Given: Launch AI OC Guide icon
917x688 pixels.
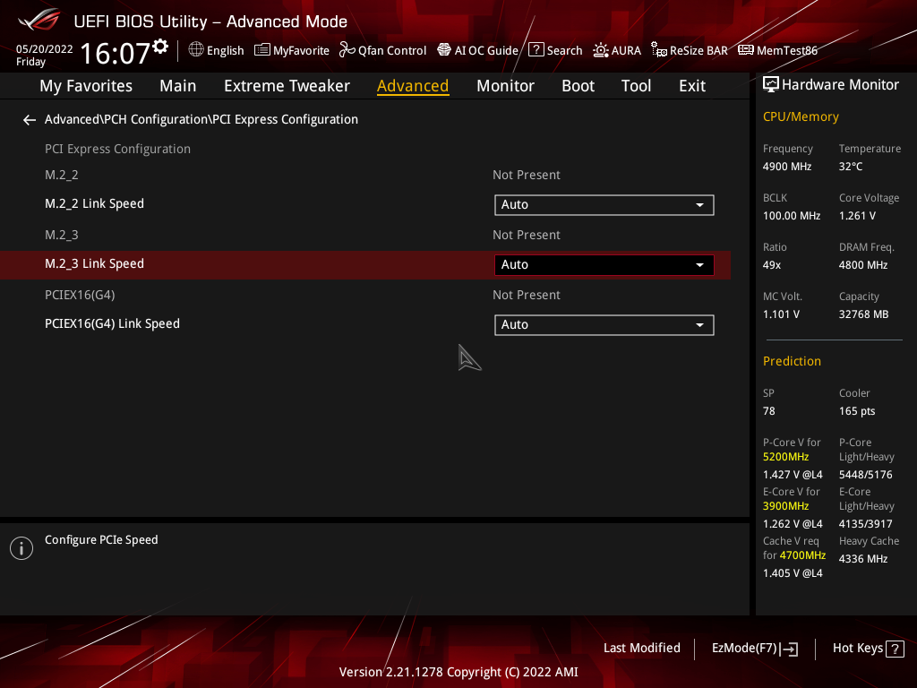Looking at the screenshot, I should click(444, 50).
